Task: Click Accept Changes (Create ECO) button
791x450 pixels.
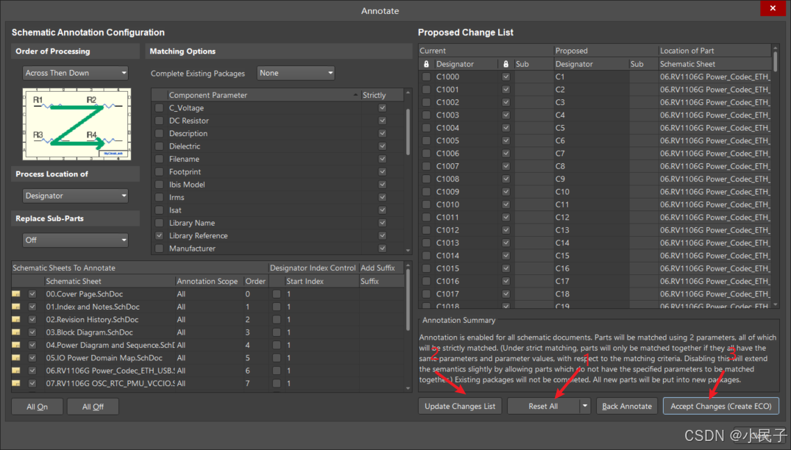Action: pyautogui.click(x=721, y=406)
